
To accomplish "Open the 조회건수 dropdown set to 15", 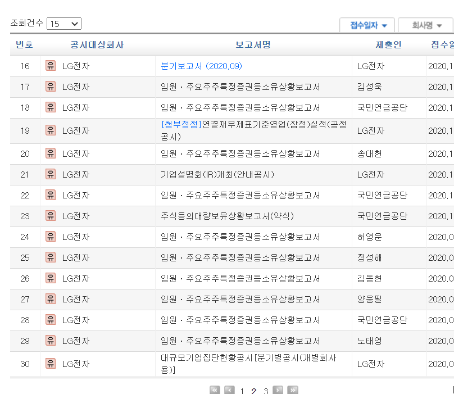I will click(64, 24).
